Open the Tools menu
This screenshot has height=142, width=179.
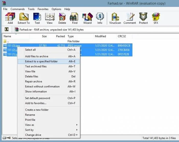31,9
